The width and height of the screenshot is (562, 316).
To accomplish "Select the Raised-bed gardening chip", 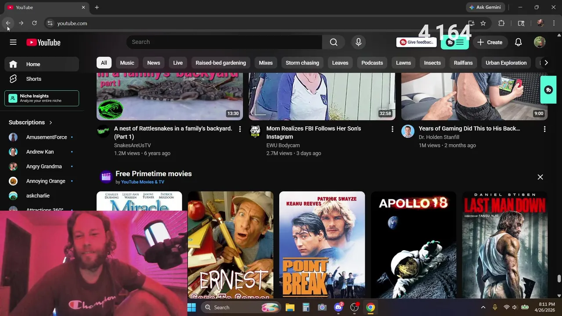I will 221,63.
